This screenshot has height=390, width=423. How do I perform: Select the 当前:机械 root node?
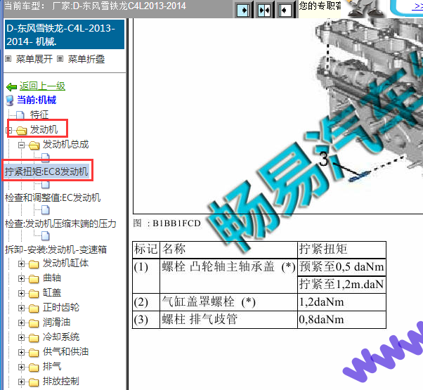tap(37, 100)
